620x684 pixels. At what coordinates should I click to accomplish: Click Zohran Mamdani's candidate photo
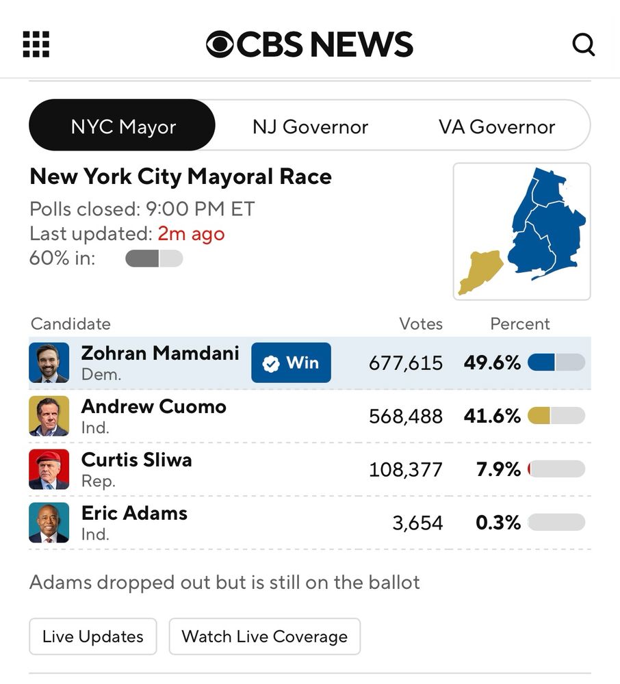pos(49,363)
